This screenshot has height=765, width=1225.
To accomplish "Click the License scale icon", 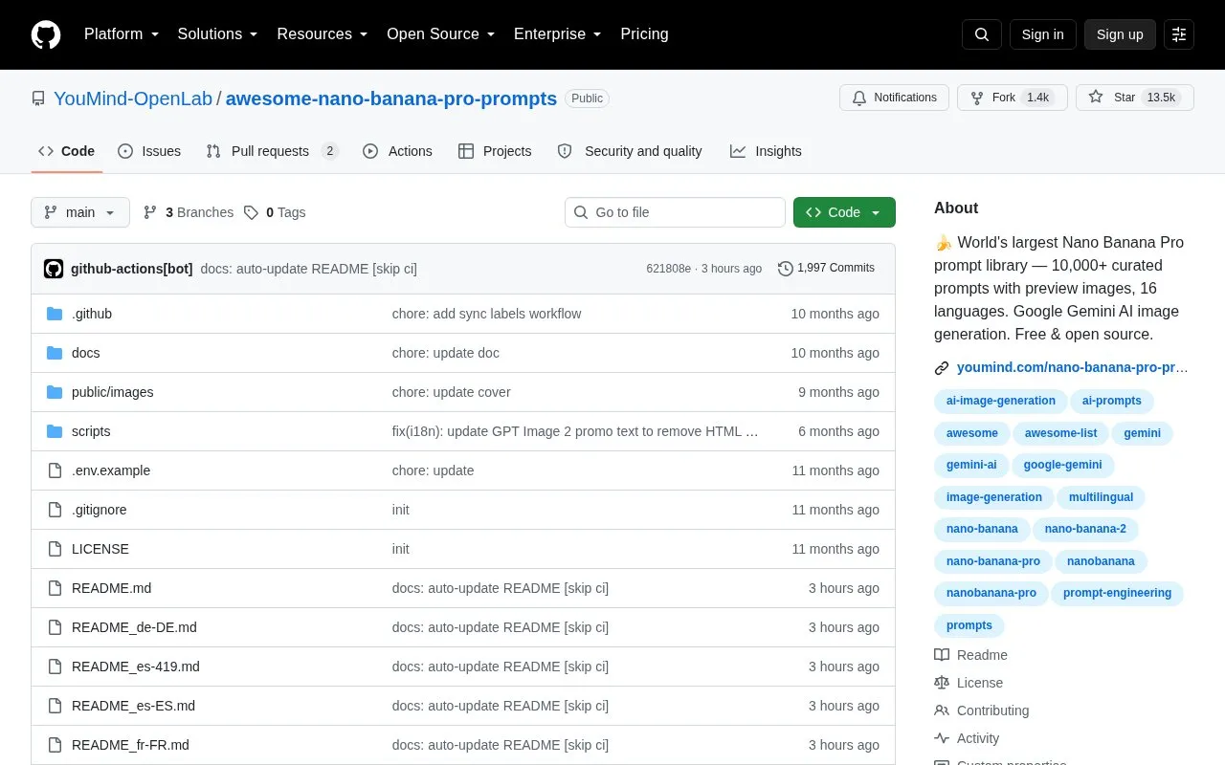I will pyautogui.click(x=942, y=683).
